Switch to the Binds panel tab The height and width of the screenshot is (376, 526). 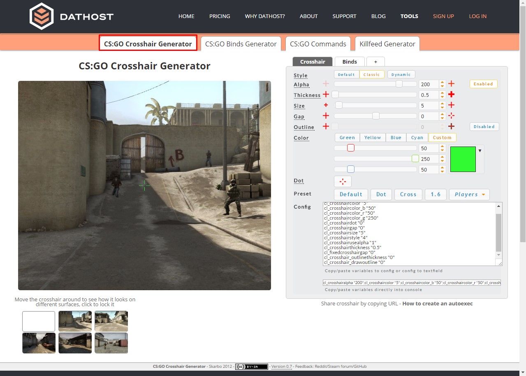pos(350,62)
